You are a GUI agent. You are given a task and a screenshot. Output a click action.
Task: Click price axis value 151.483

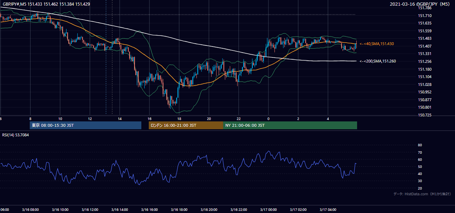(425, 38)
